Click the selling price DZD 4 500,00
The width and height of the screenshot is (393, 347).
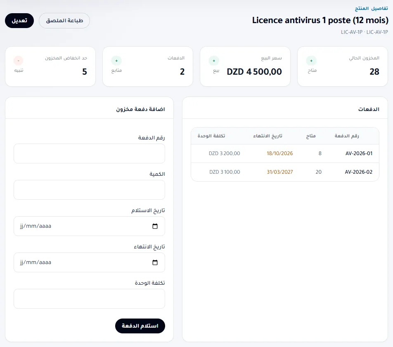tap(254, 72)
